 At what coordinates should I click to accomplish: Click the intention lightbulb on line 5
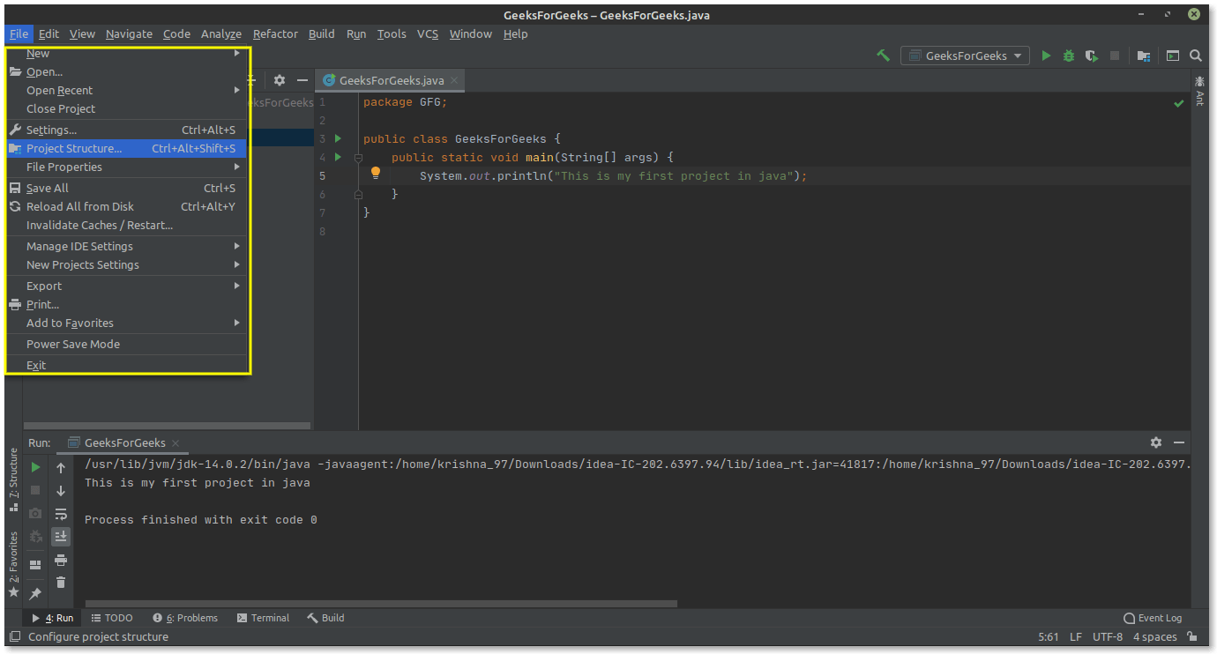point(375,174)
